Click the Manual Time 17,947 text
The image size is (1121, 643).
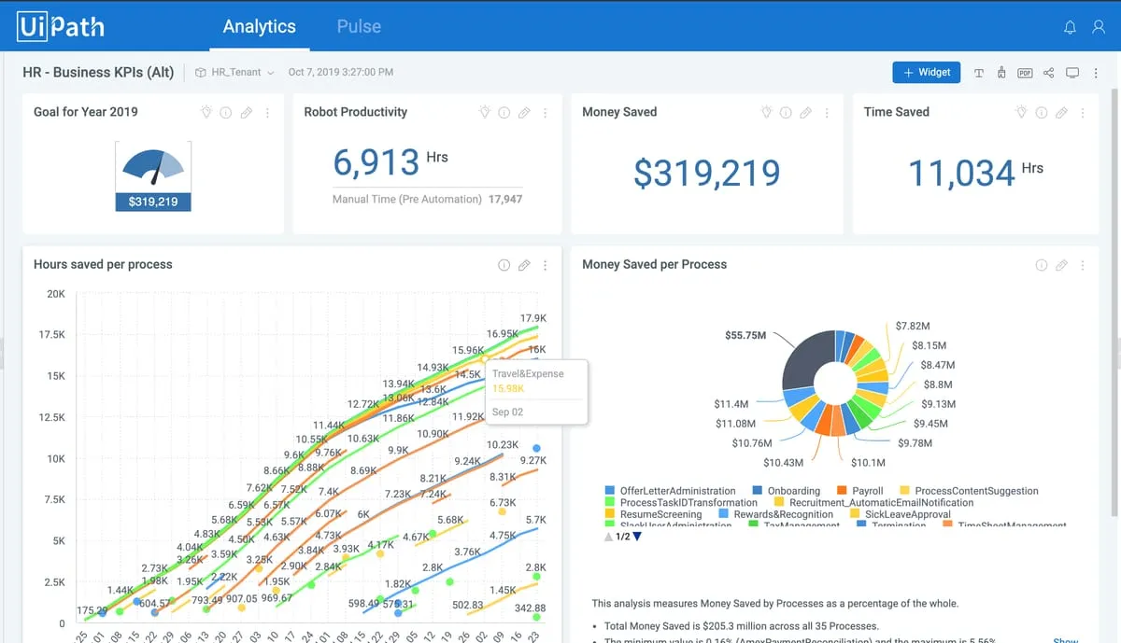pos(427,199)
